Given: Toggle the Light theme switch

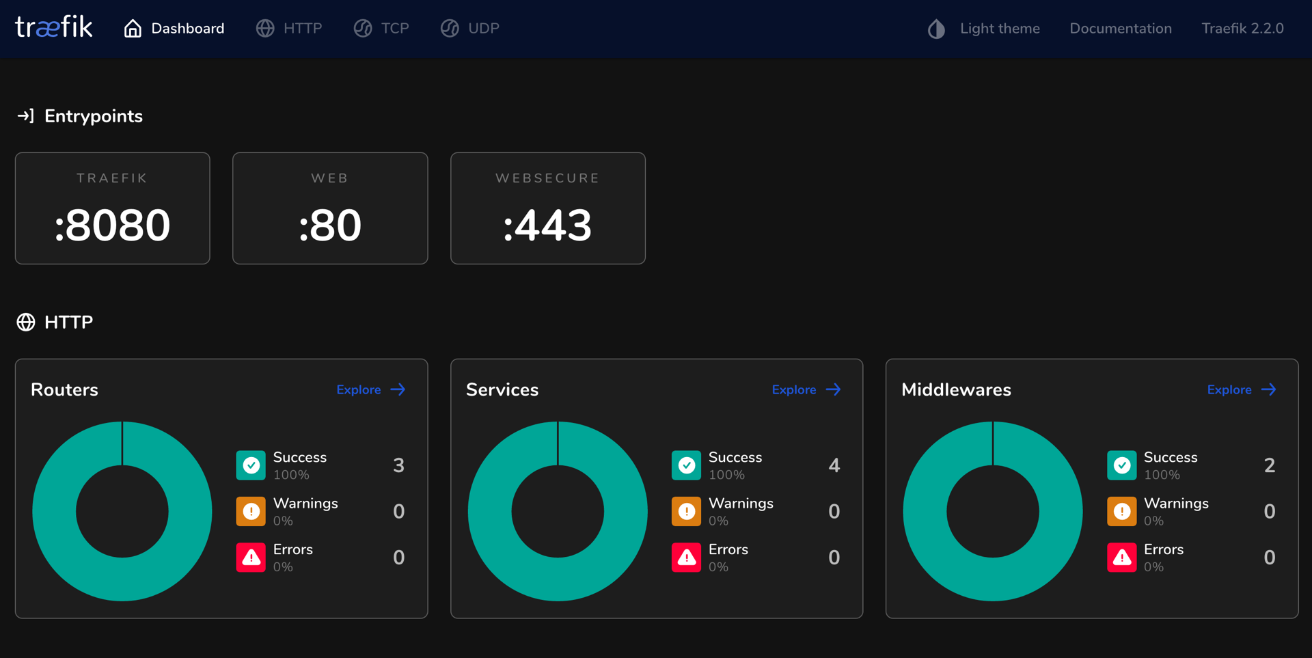Looking at the screenshot, I should (x=984, y=29).
